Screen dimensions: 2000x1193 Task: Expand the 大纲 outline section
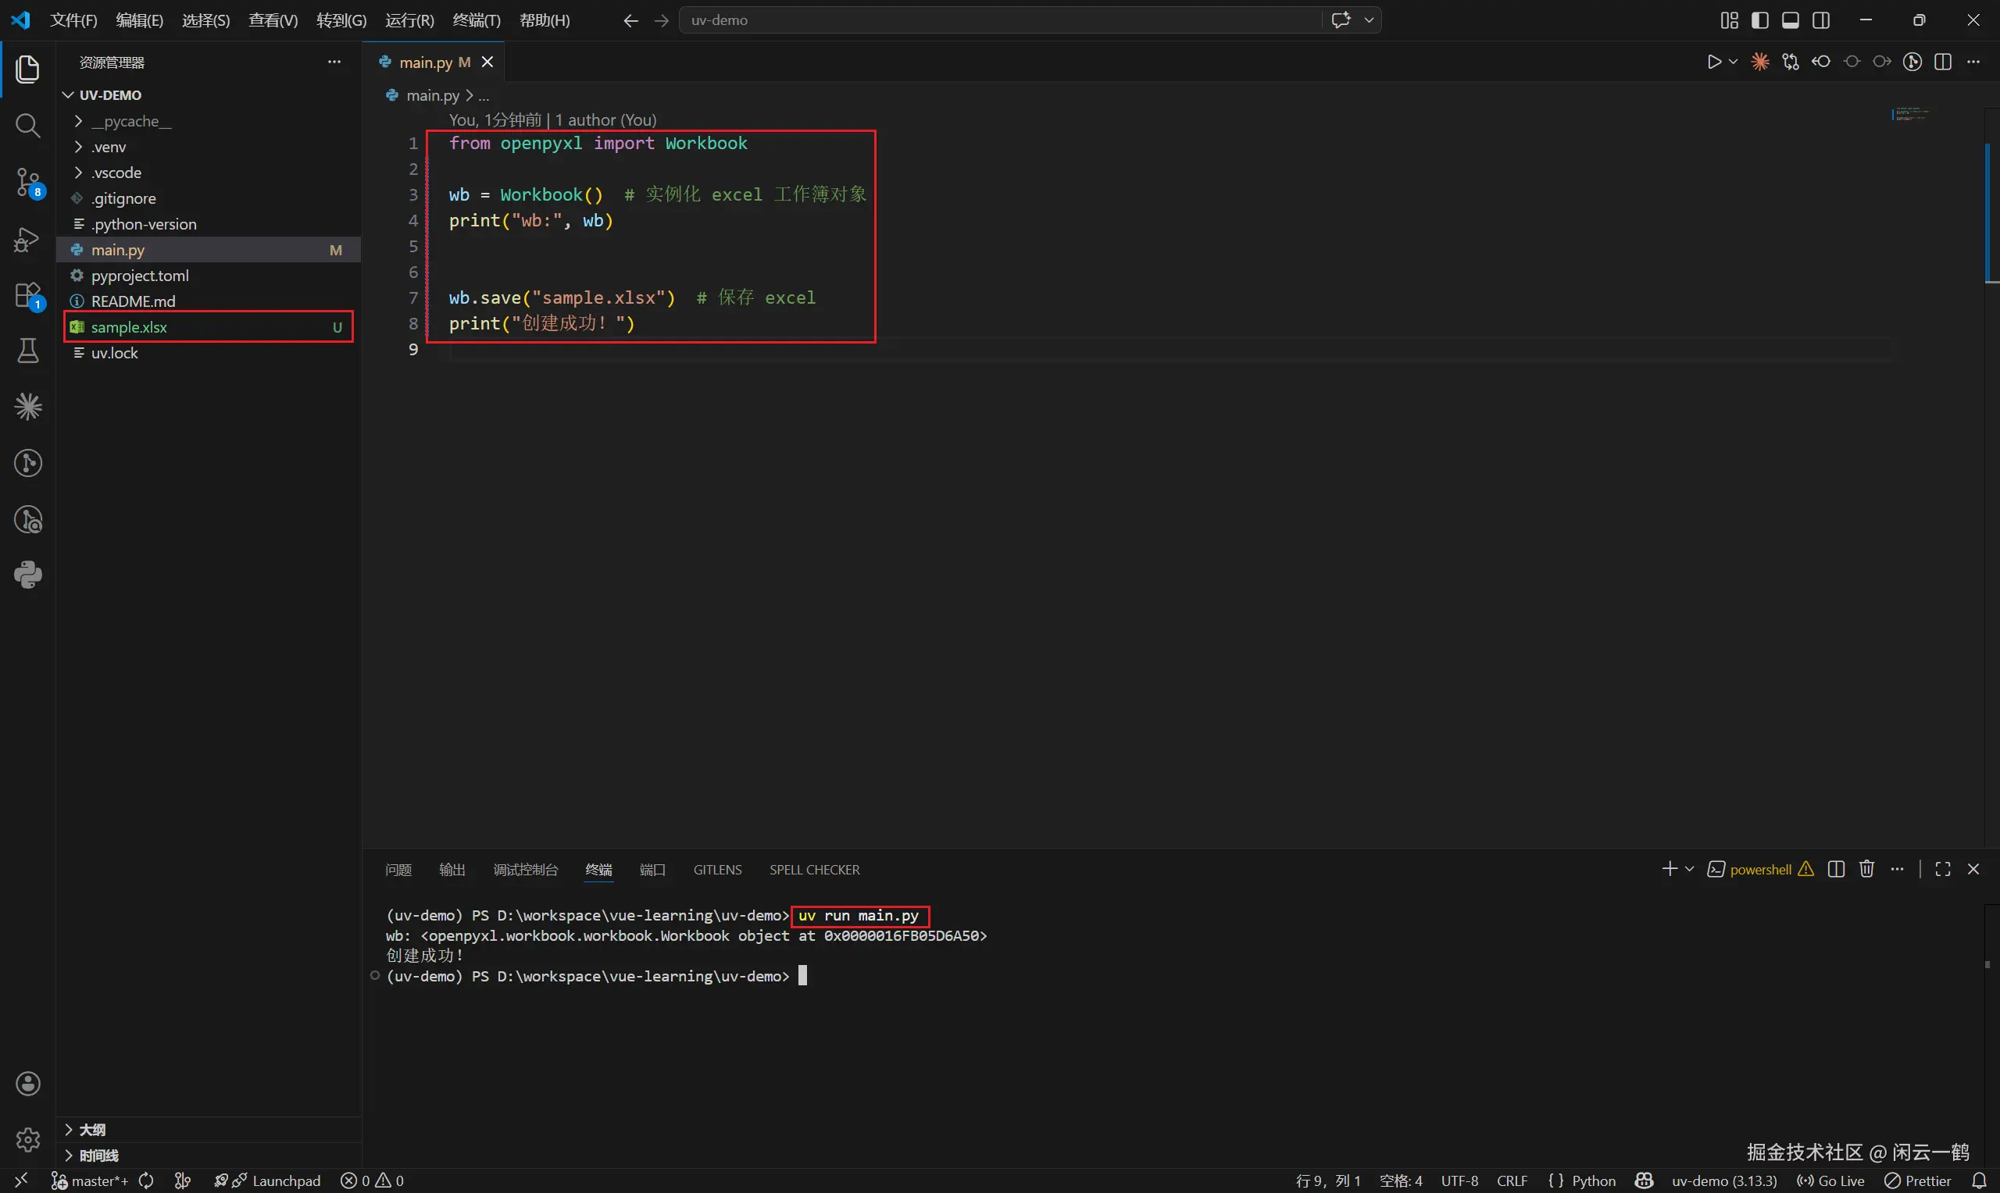pos(91,1130)
